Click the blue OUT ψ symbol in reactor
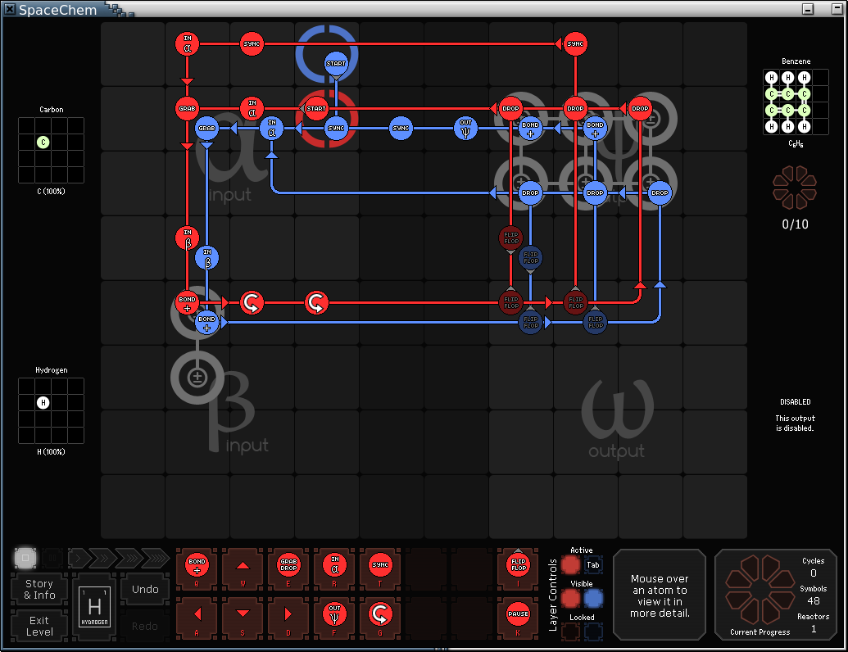 pyautogui.click(x=465, y=129)
